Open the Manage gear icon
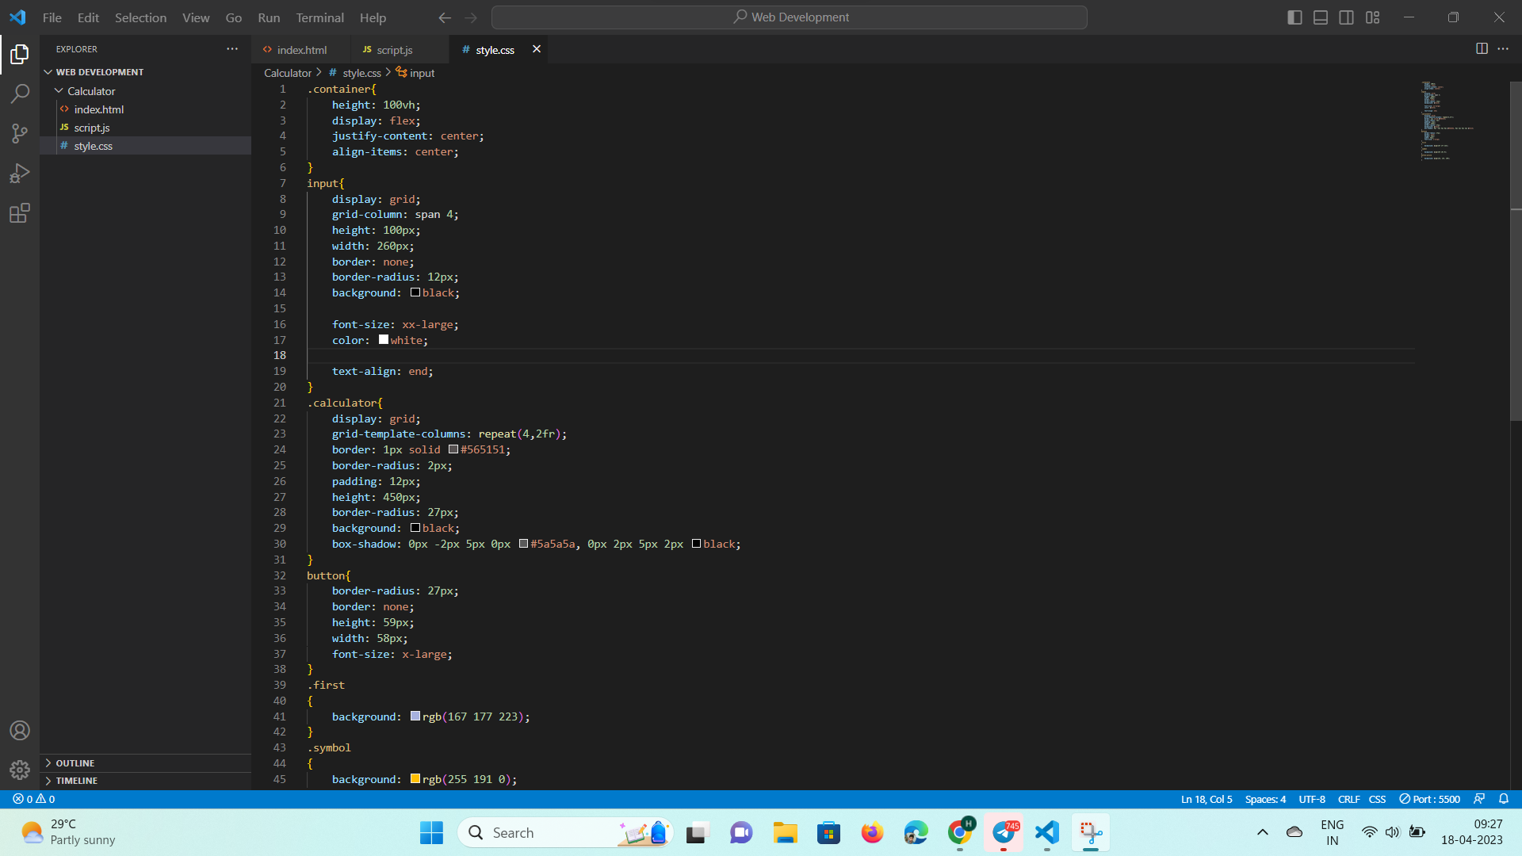This screenshot has width=1522, height=856. tap(20, 770)
